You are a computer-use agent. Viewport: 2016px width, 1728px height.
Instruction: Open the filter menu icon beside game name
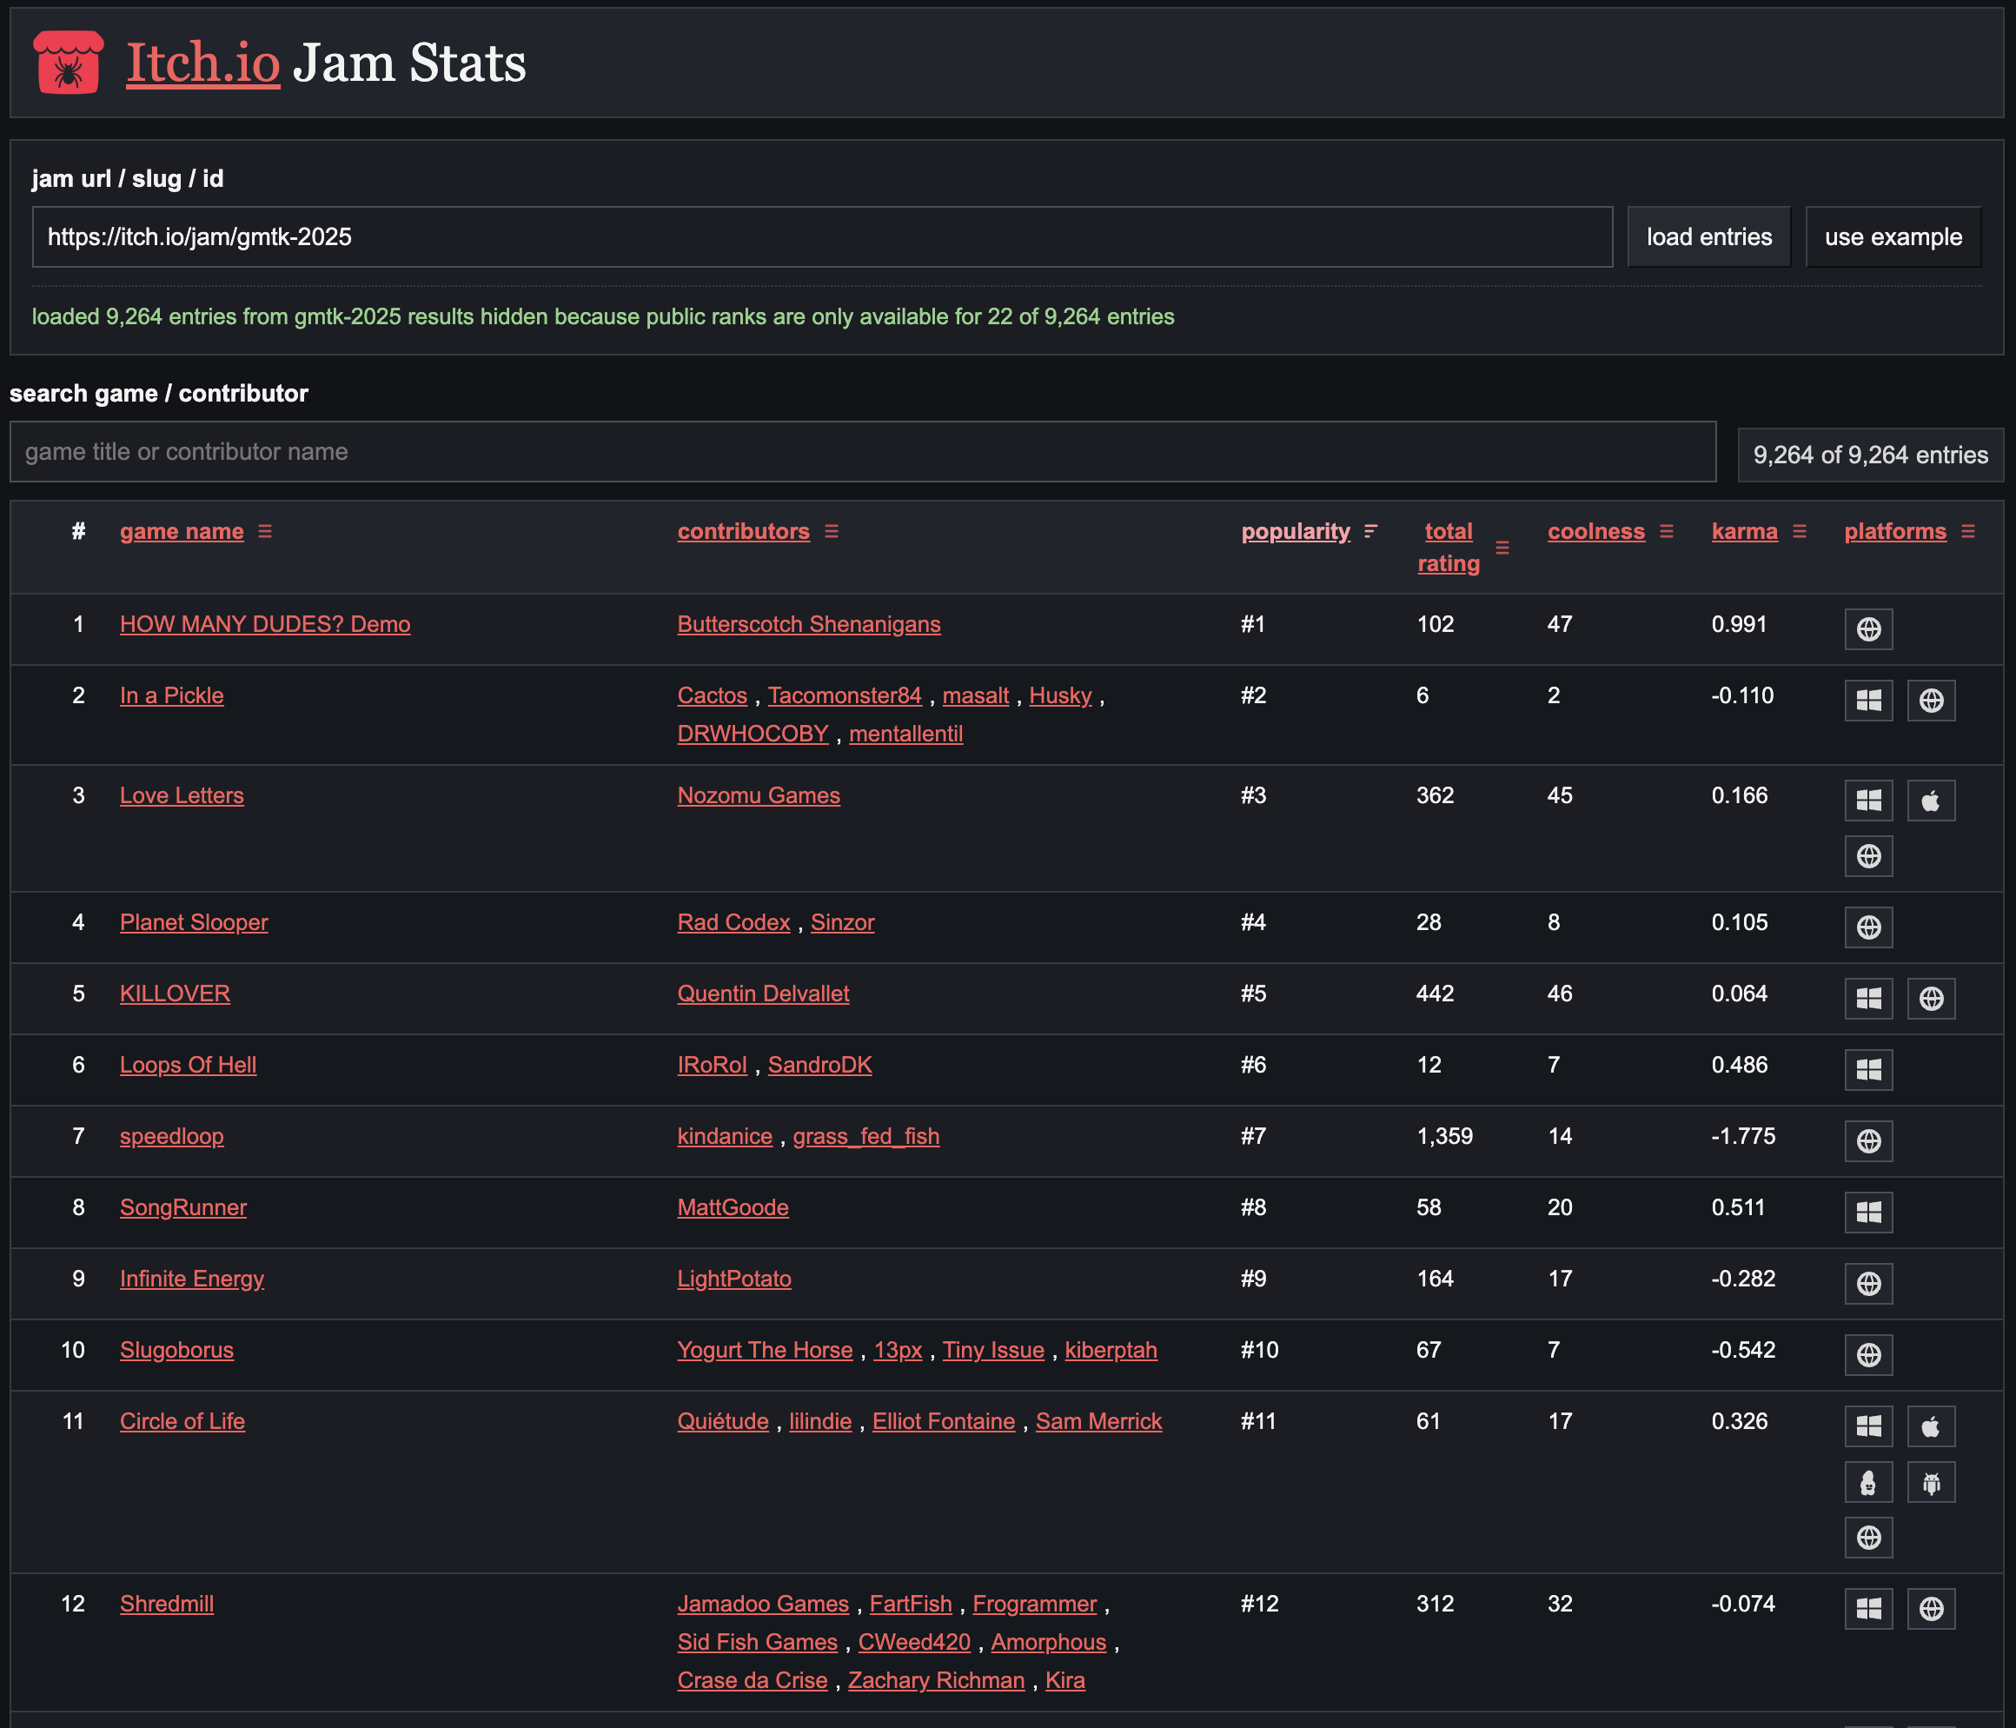(265, 532)
